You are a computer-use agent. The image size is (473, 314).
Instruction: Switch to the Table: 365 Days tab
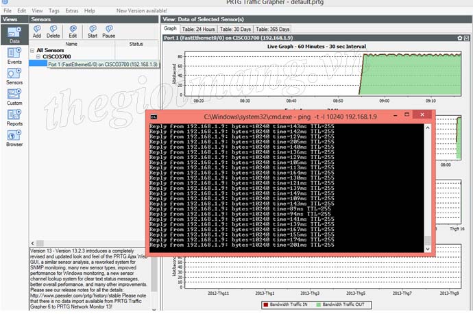click(272, 29)
